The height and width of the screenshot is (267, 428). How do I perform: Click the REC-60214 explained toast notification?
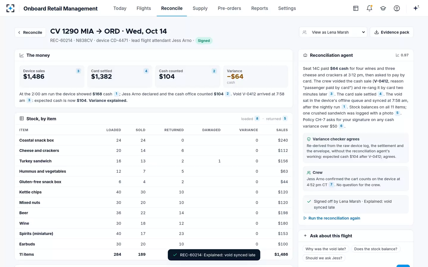pyautogui.click(x=214, y=255)
